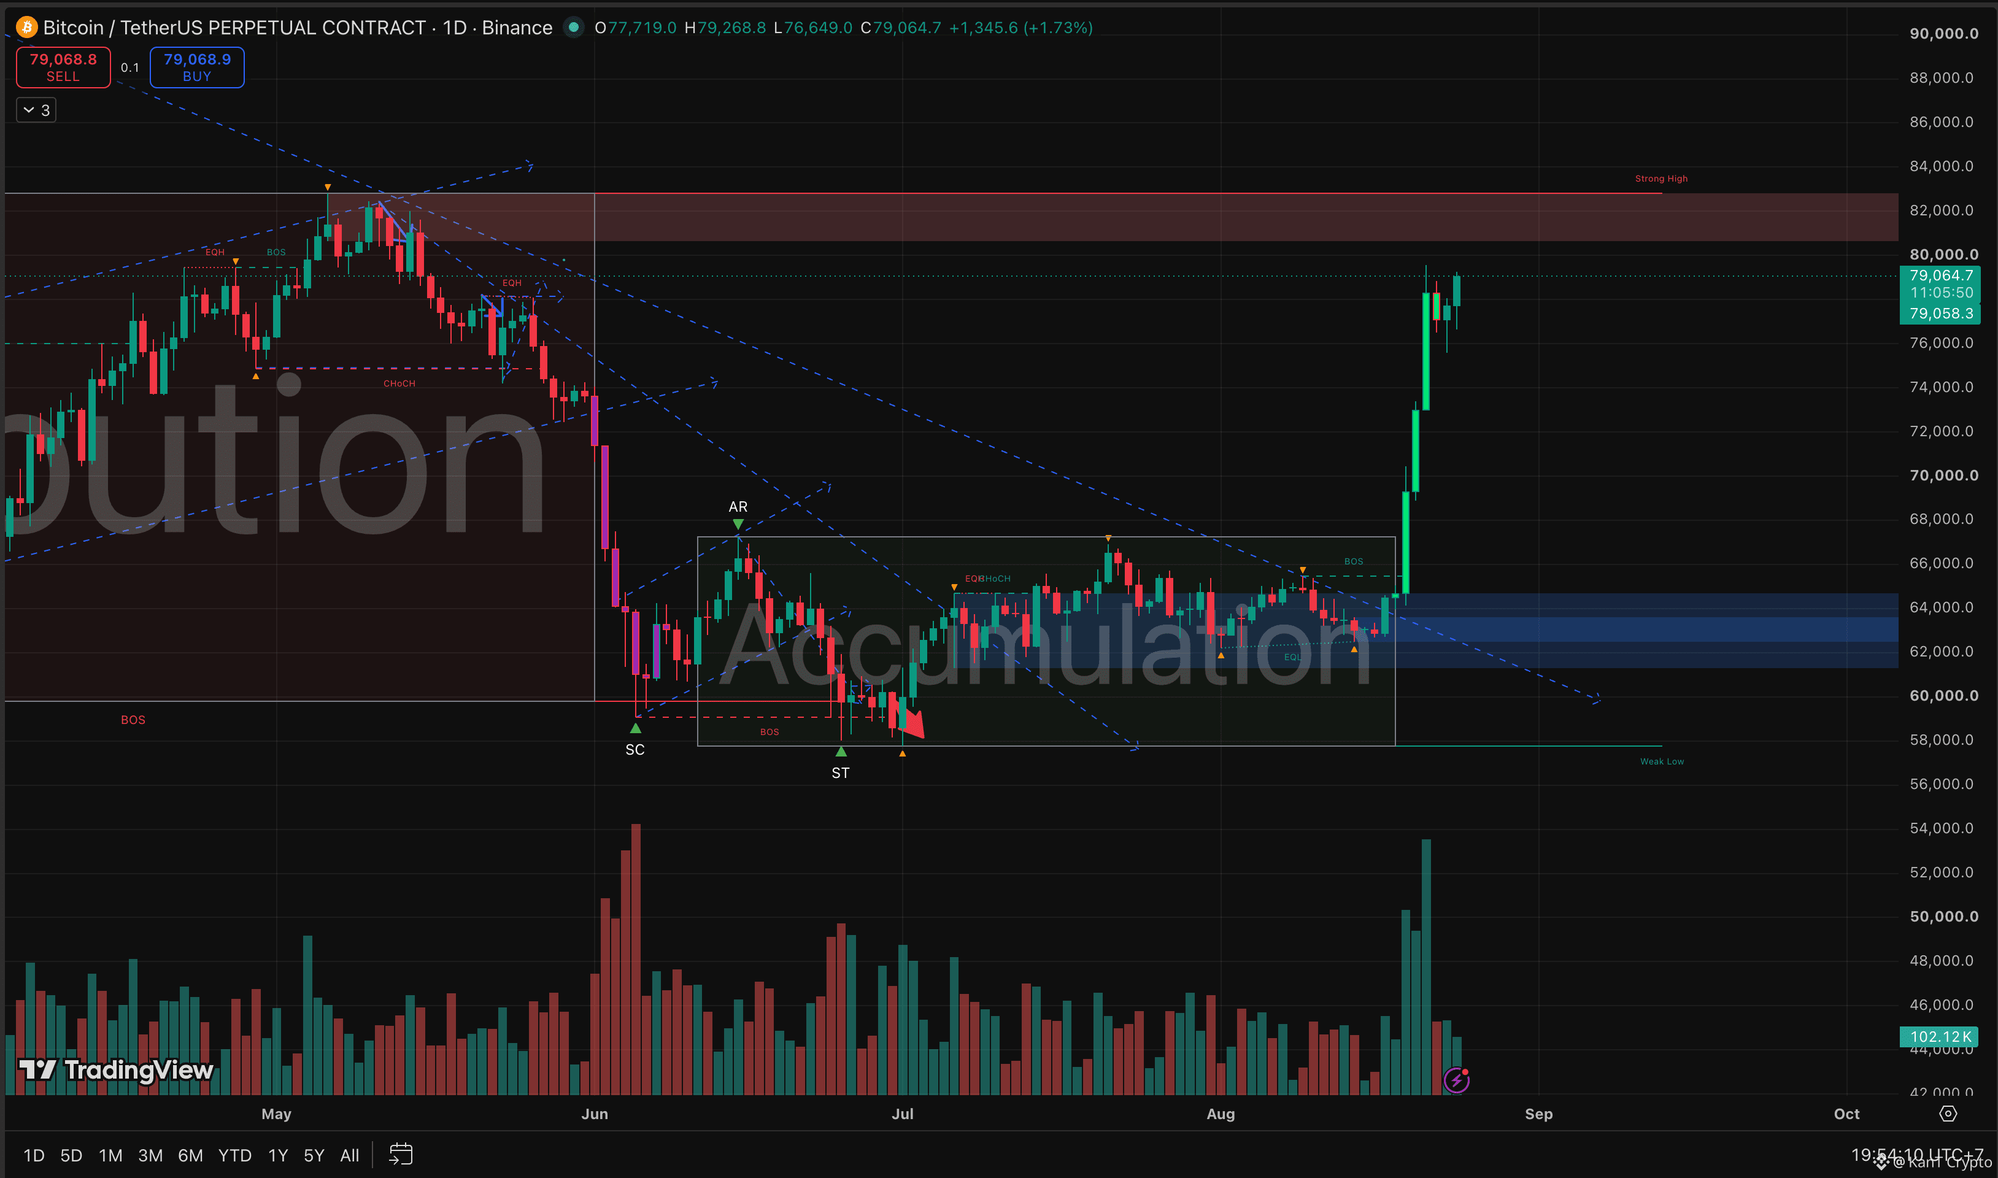Click the Sep label on time axis

[x=1539, y=1114]
